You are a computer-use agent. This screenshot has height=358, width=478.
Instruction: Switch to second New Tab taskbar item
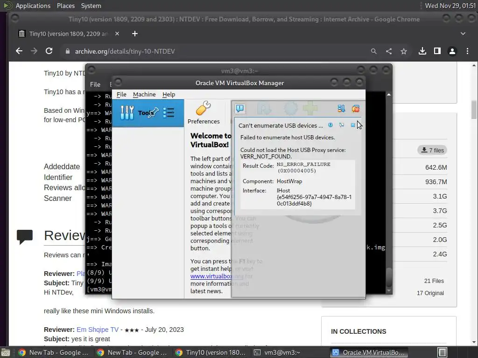[132, 352]
